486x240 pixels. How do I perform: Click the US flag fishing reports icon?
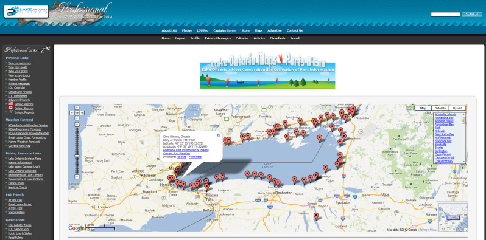pos(10,105)
